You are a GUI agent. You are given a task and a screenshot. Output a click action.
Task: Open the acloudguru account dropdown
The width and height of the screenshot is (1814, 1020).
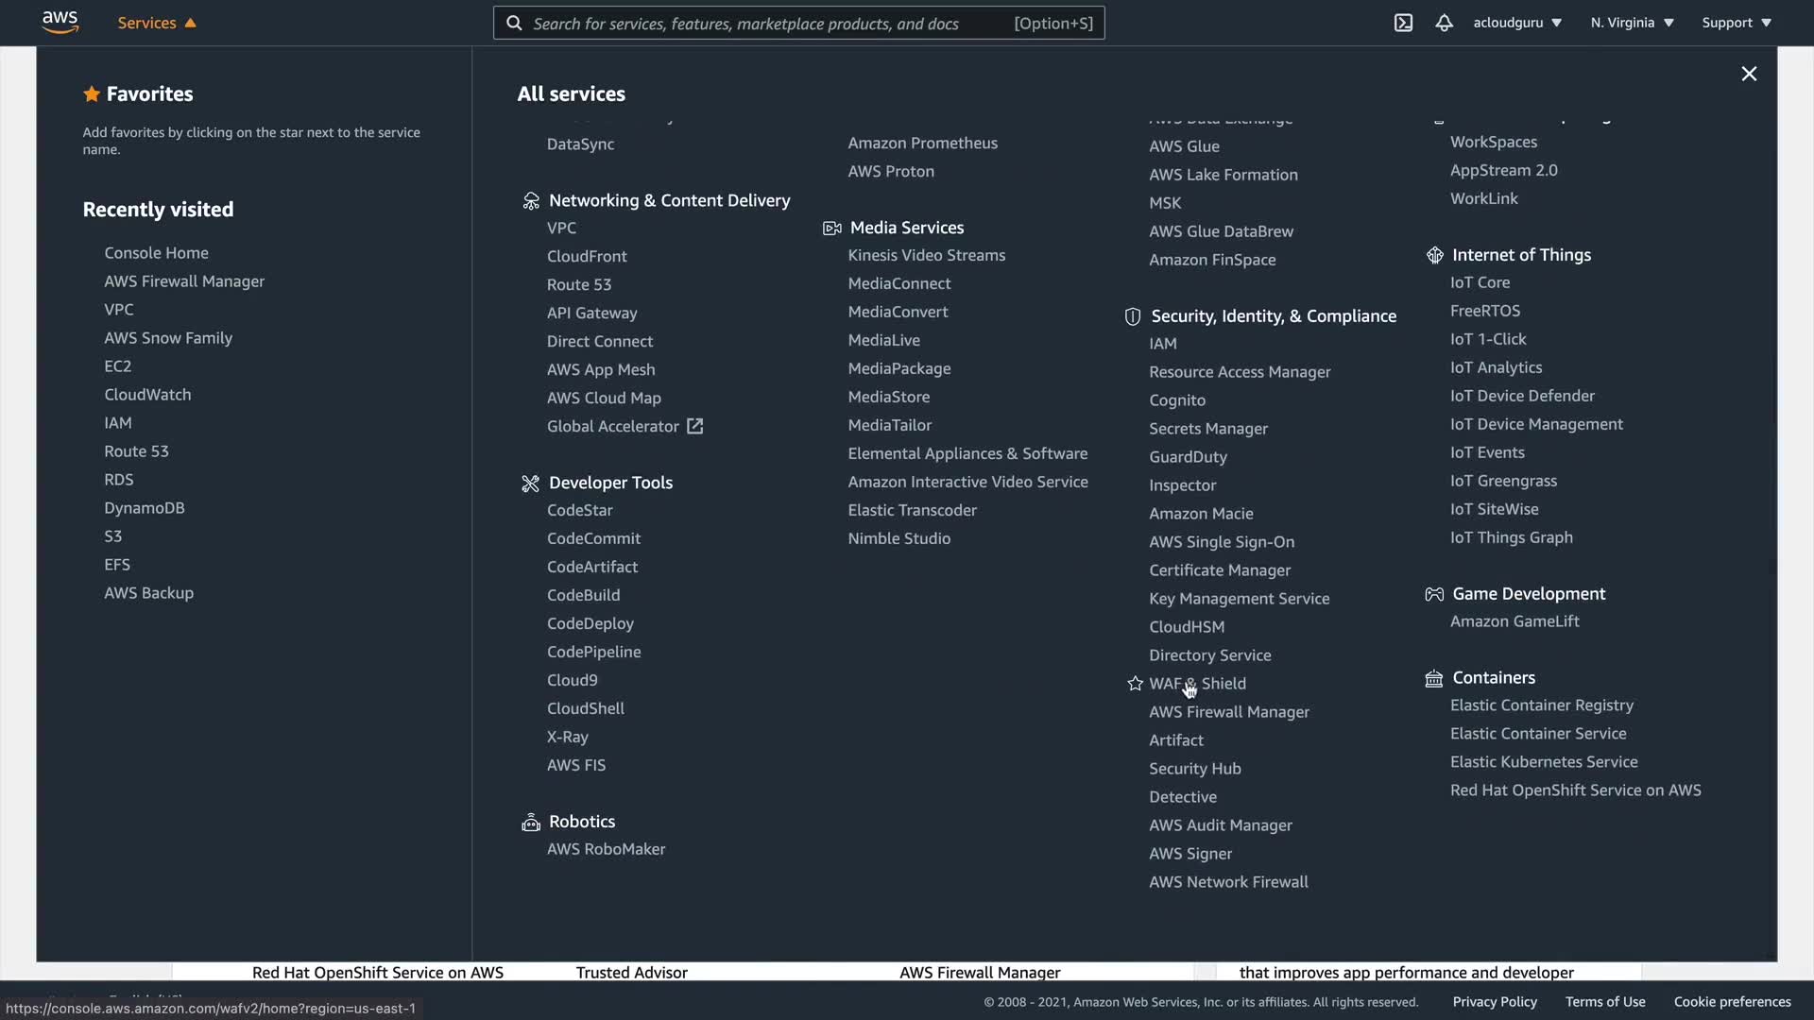(x=1517, y=23)
